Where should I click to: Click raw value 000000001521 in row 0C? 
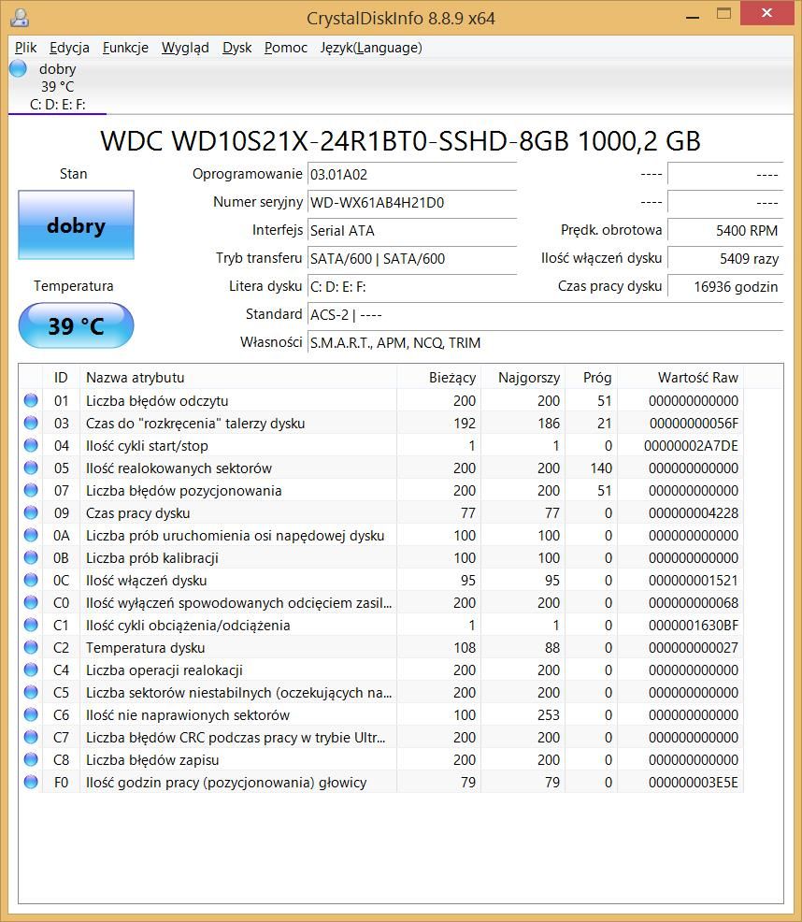coord(694,581)
